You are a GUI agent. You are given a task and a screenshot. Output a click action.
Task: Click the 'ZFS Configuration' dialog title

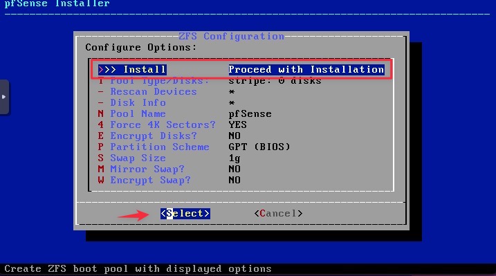point(232,37)
